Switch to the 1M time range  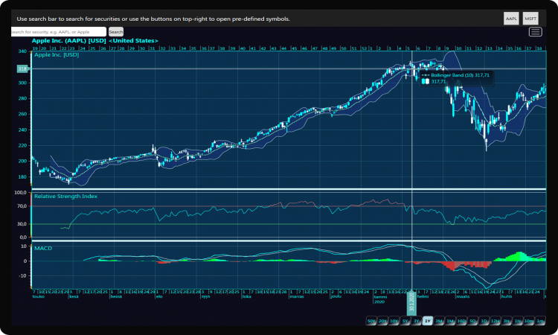pyautogui.click(x=450, y=321)
